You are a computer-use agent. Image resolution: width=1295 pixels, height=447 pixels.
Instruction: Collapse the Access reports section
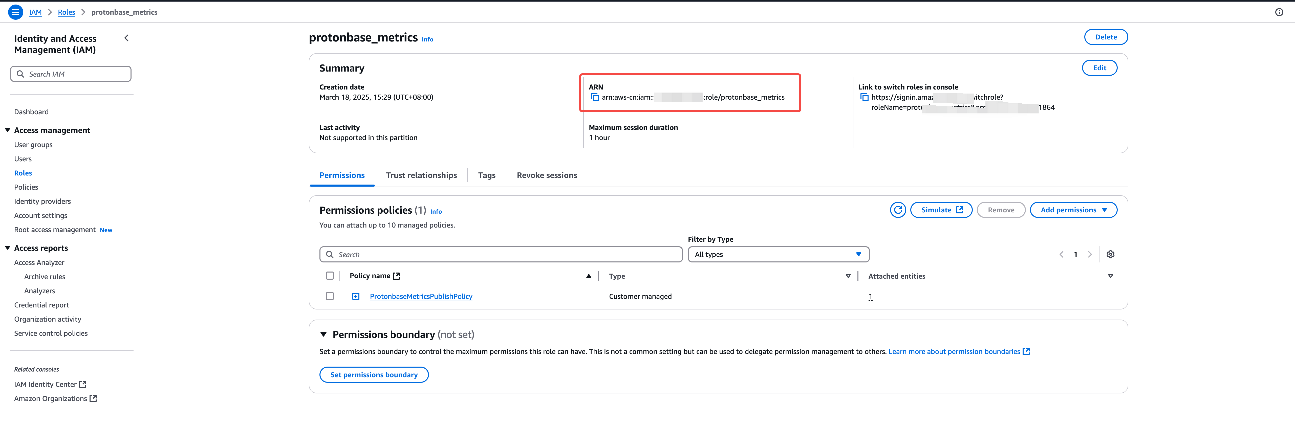[x=8, y=248]
